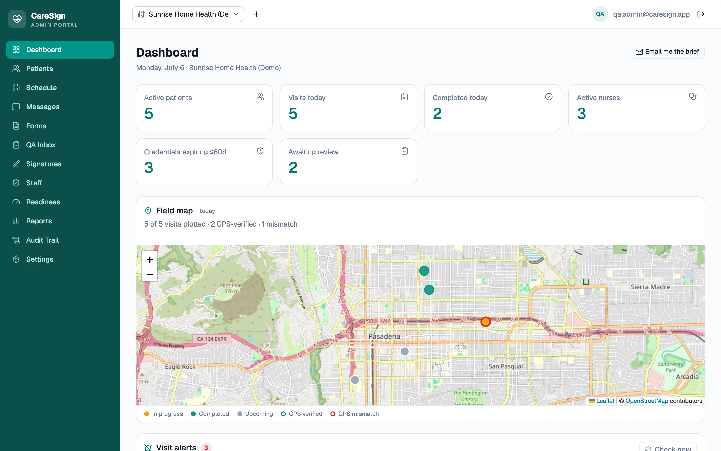The width and height of the screenshot is (721, 451).
Task: Open the Leaflet link
Action: 605,401
